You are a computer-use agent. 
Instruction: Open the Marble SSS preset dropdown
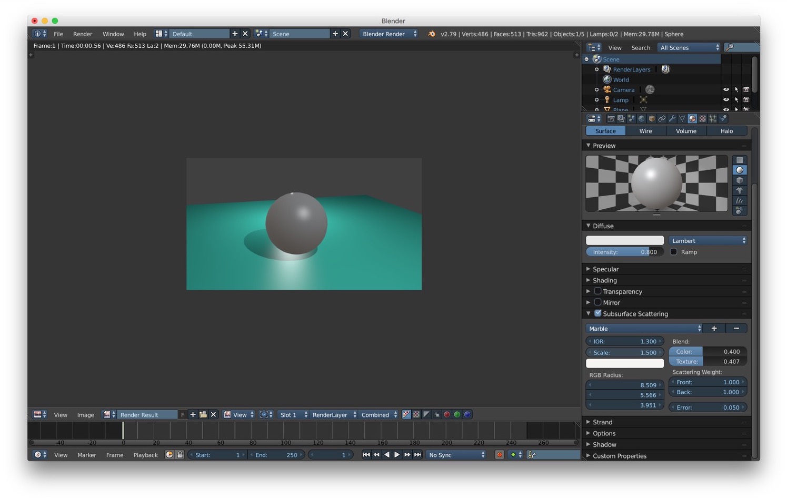click(x=644, y=329)
